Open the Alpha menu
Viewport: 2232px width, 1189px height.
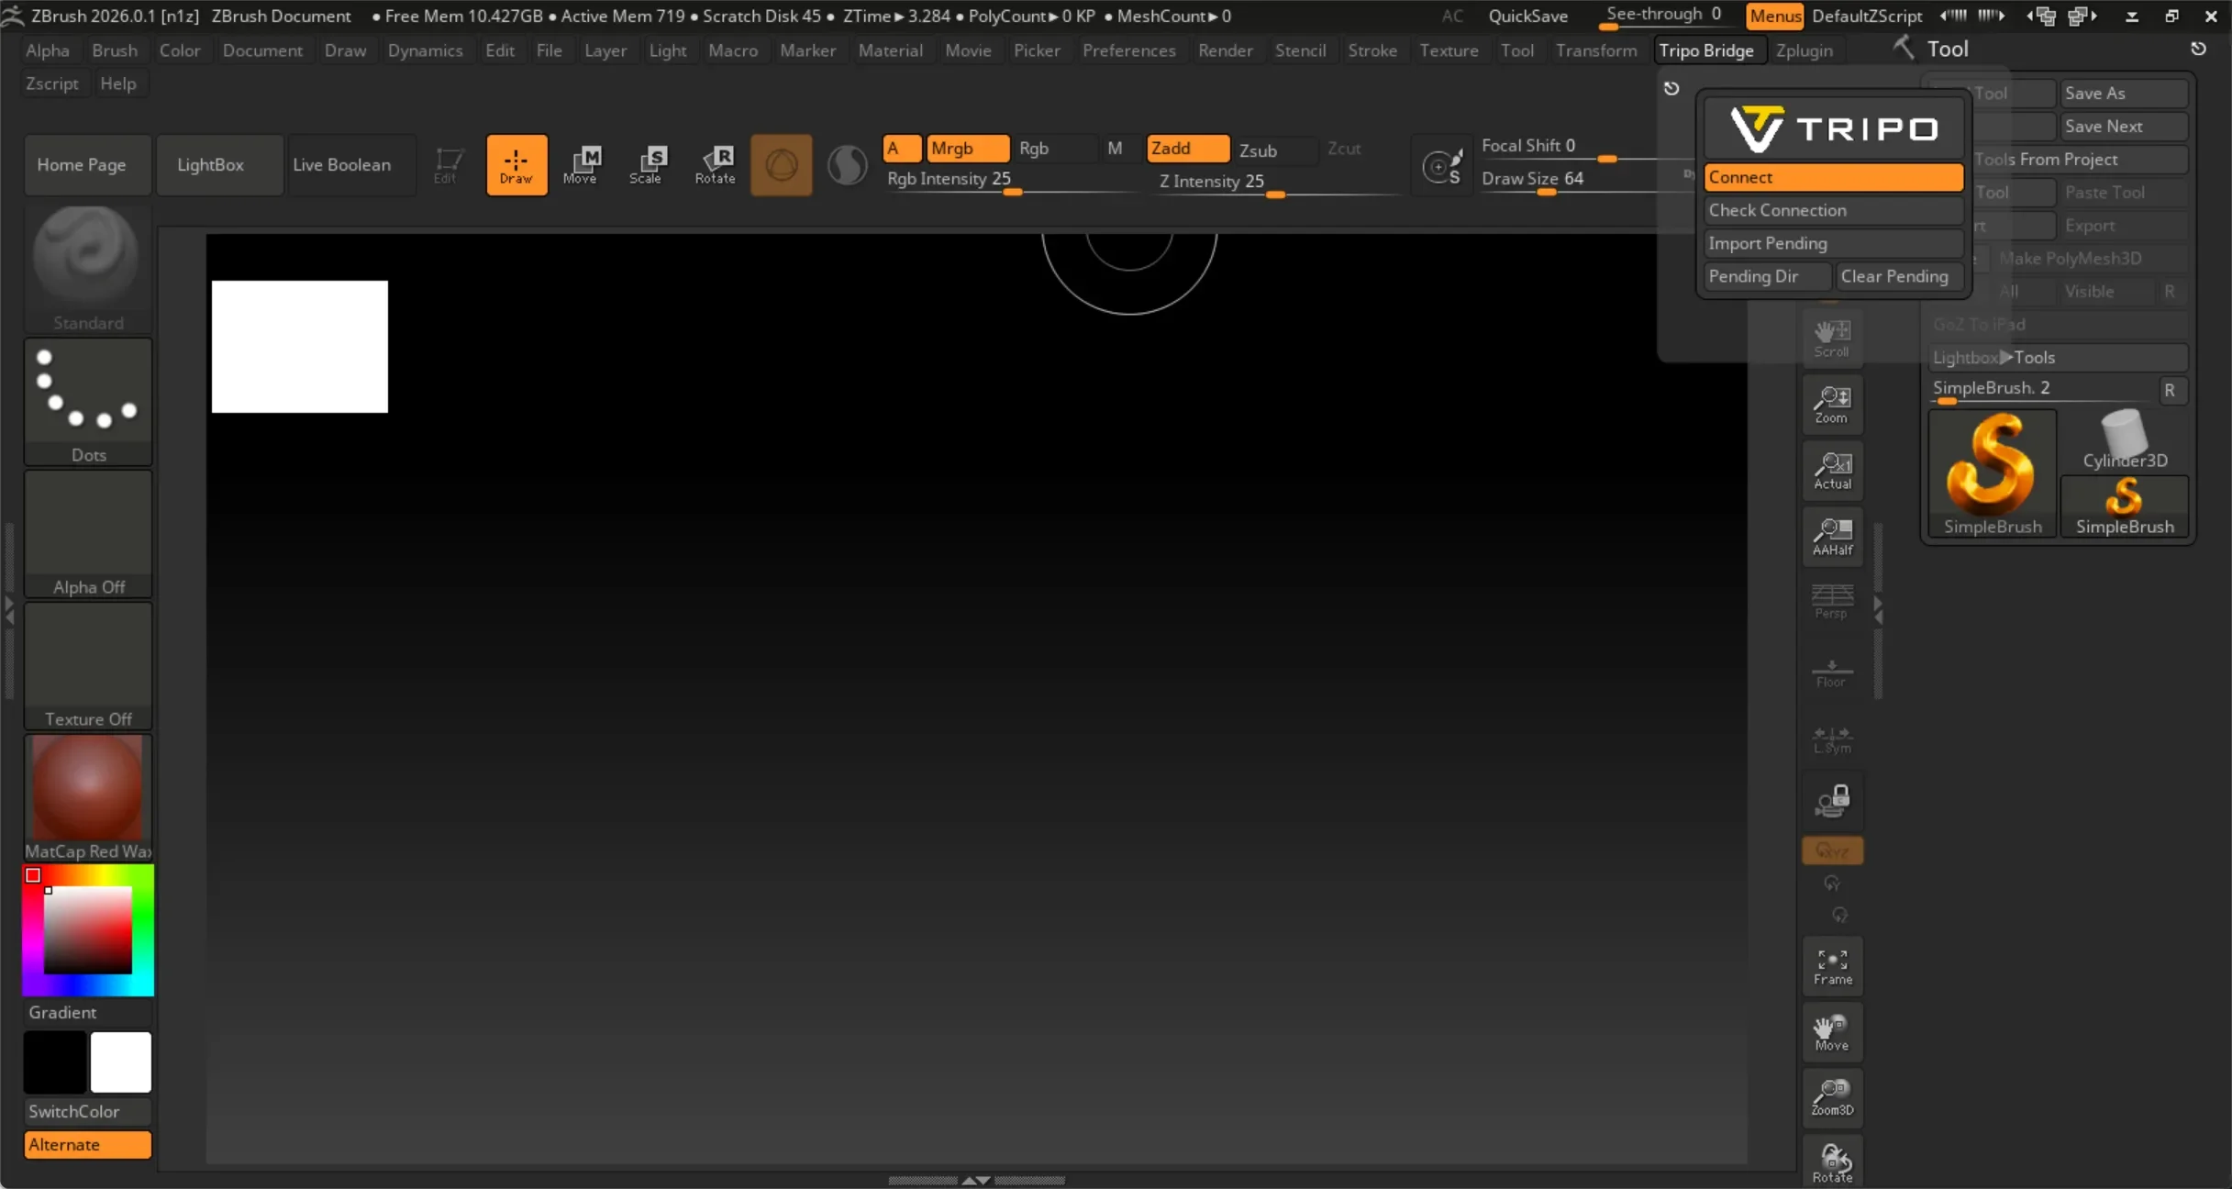pyautogui.click(x=48, y=50)
